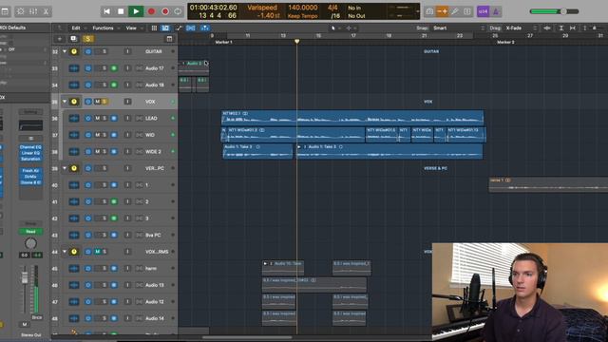Viewport: 608px width, 342px height.
Task: Toggle the list view button next to grid icon
Action: [x=165, y=28]
